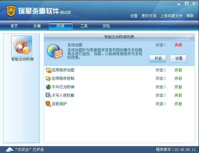Viewport: 199px width, 153px height.
Task: Maximize the Rising antivirus window
Action: pos(187,3)
